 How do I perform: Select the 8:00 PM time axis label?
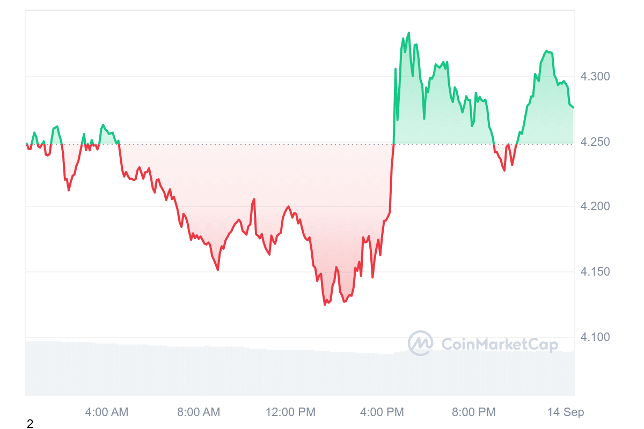[x=474, y=412]
